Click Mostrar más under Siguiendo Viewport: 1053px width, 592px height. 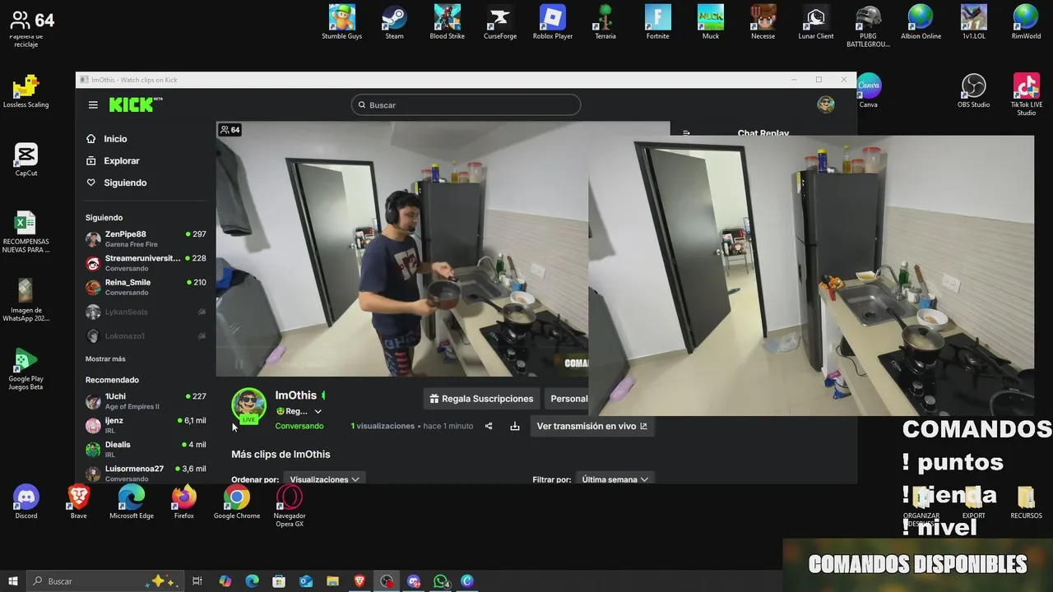pos(105,359)
